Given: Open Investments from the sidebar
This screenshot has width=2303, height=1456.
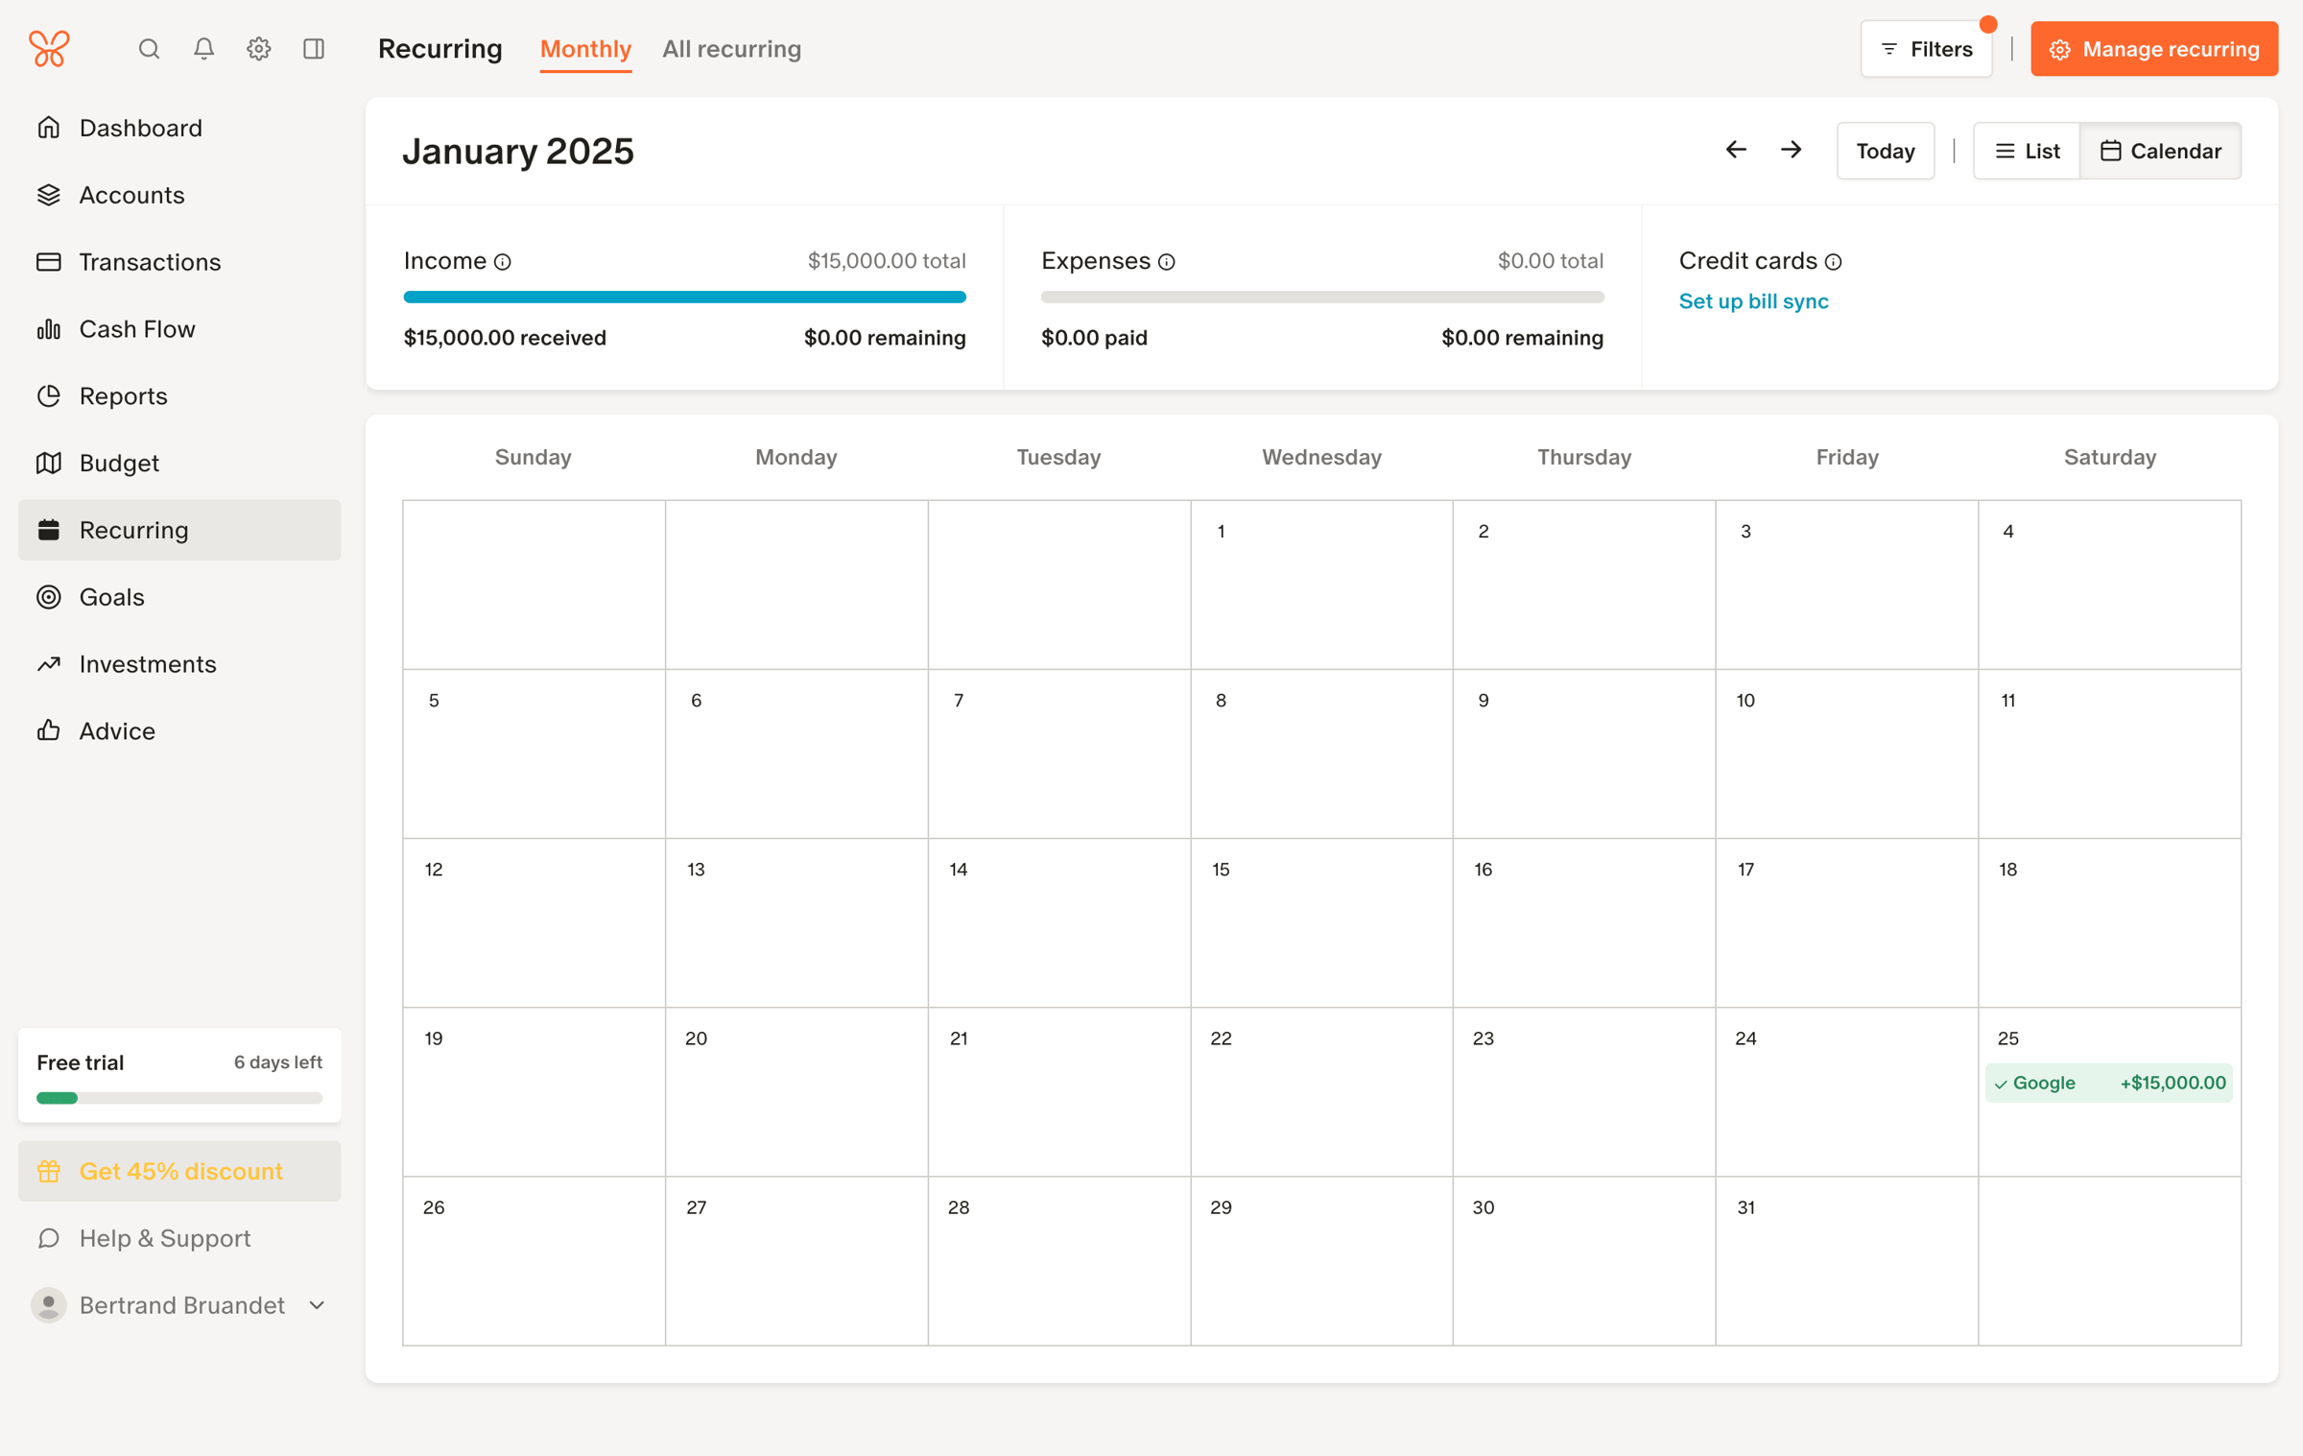Looking at the screenshot, I should [179, 664].
